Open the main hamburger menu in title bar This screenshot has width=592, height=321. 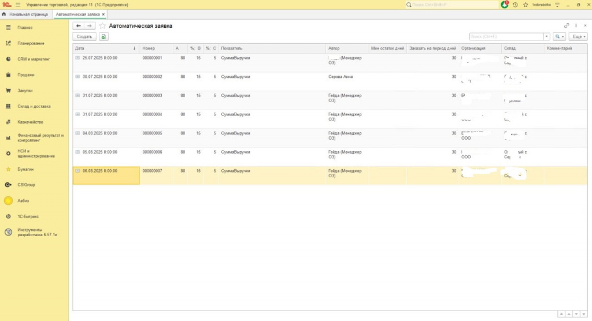click(18, 5)
